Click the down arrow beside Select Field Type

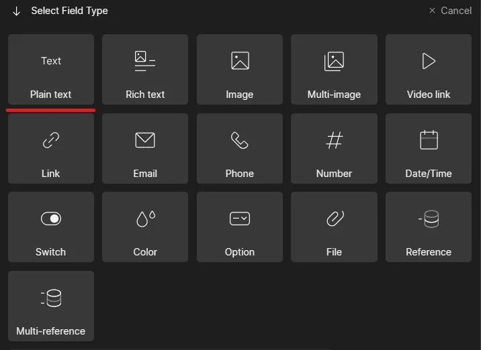coord(17,11)
